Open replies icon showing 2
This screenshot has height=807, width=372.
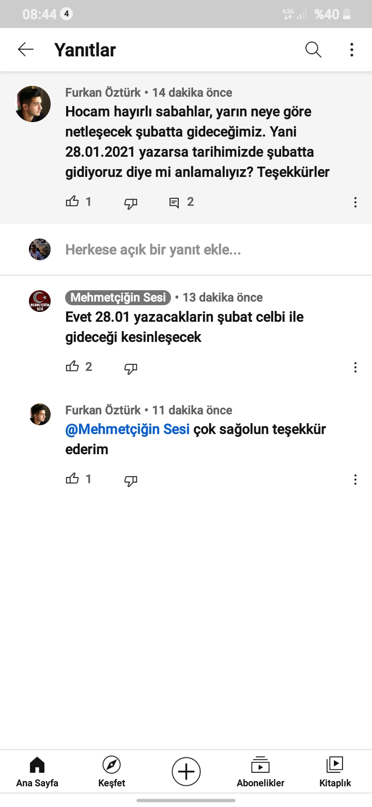point(174,202)
